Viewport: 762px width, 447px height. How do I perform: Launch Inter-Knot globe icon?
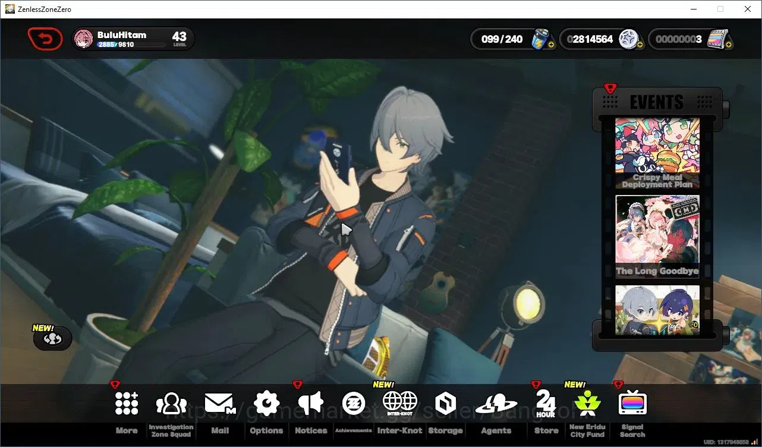coord(400,404)
